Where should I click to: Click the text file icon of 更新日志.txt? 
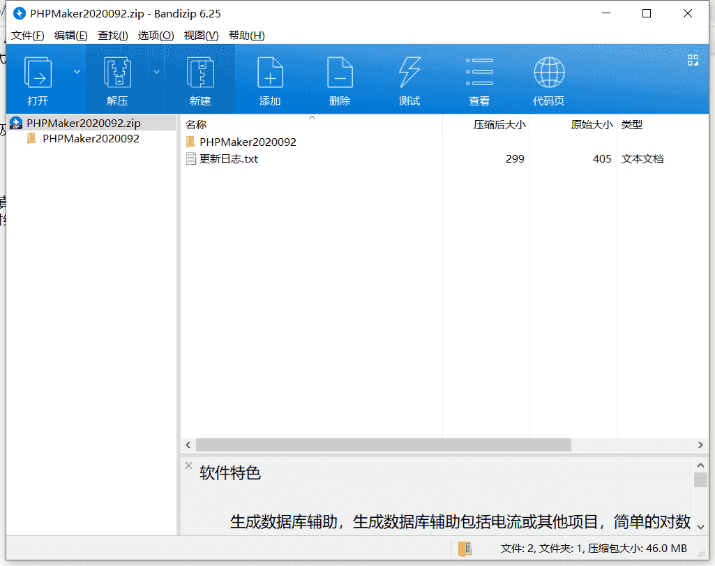(x=191, y=158)
